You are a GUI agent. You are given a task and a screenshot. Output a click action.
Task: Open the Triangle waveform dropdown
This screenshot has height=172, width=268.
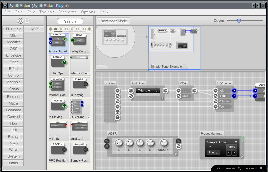[148, 90]
